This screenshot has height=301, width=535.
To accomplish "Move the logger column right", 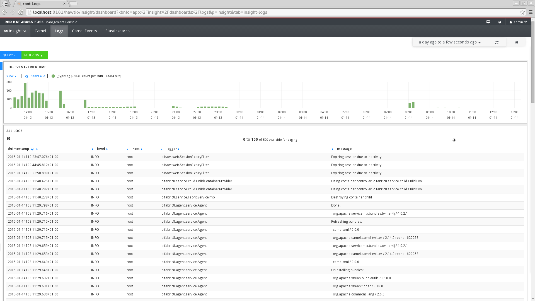I will click(179, 149).
